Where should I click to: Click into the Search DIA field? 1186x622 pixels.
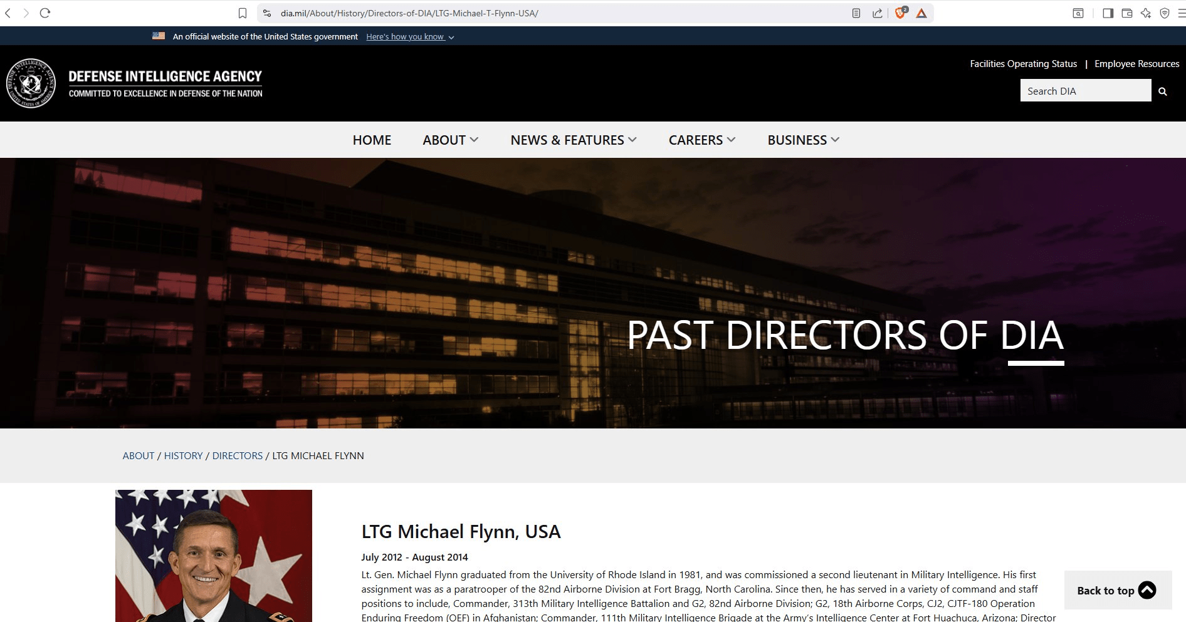click(x=1085, y=91)
